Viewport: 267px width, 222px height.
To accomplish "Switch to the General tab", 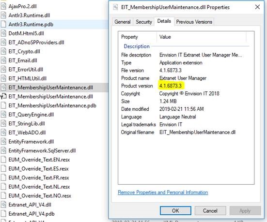I will pyautogui.click(x=123, y=22).
